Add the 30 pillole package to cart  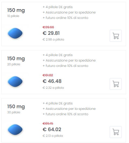(x=116, y=132)
